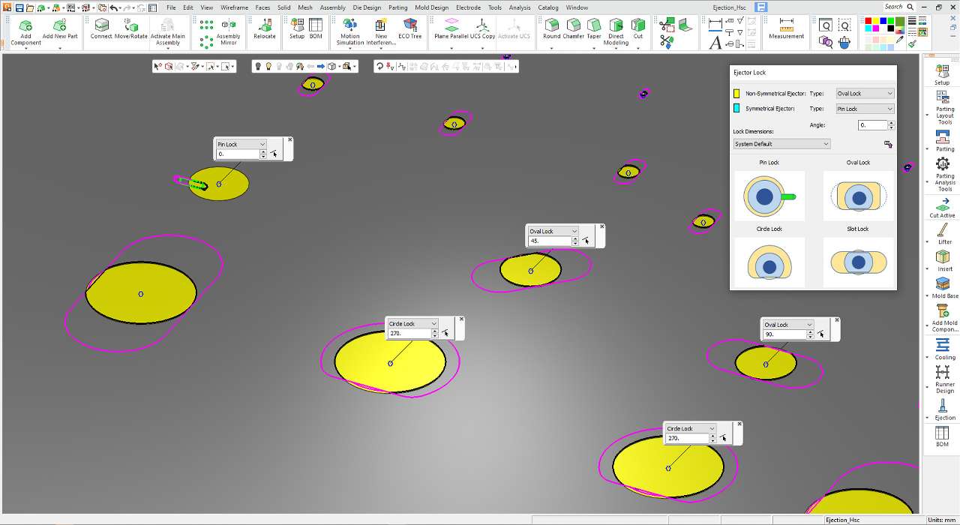The image size is (960, 525).
Task: Click the ECO Tree icon
Action: 409,26
